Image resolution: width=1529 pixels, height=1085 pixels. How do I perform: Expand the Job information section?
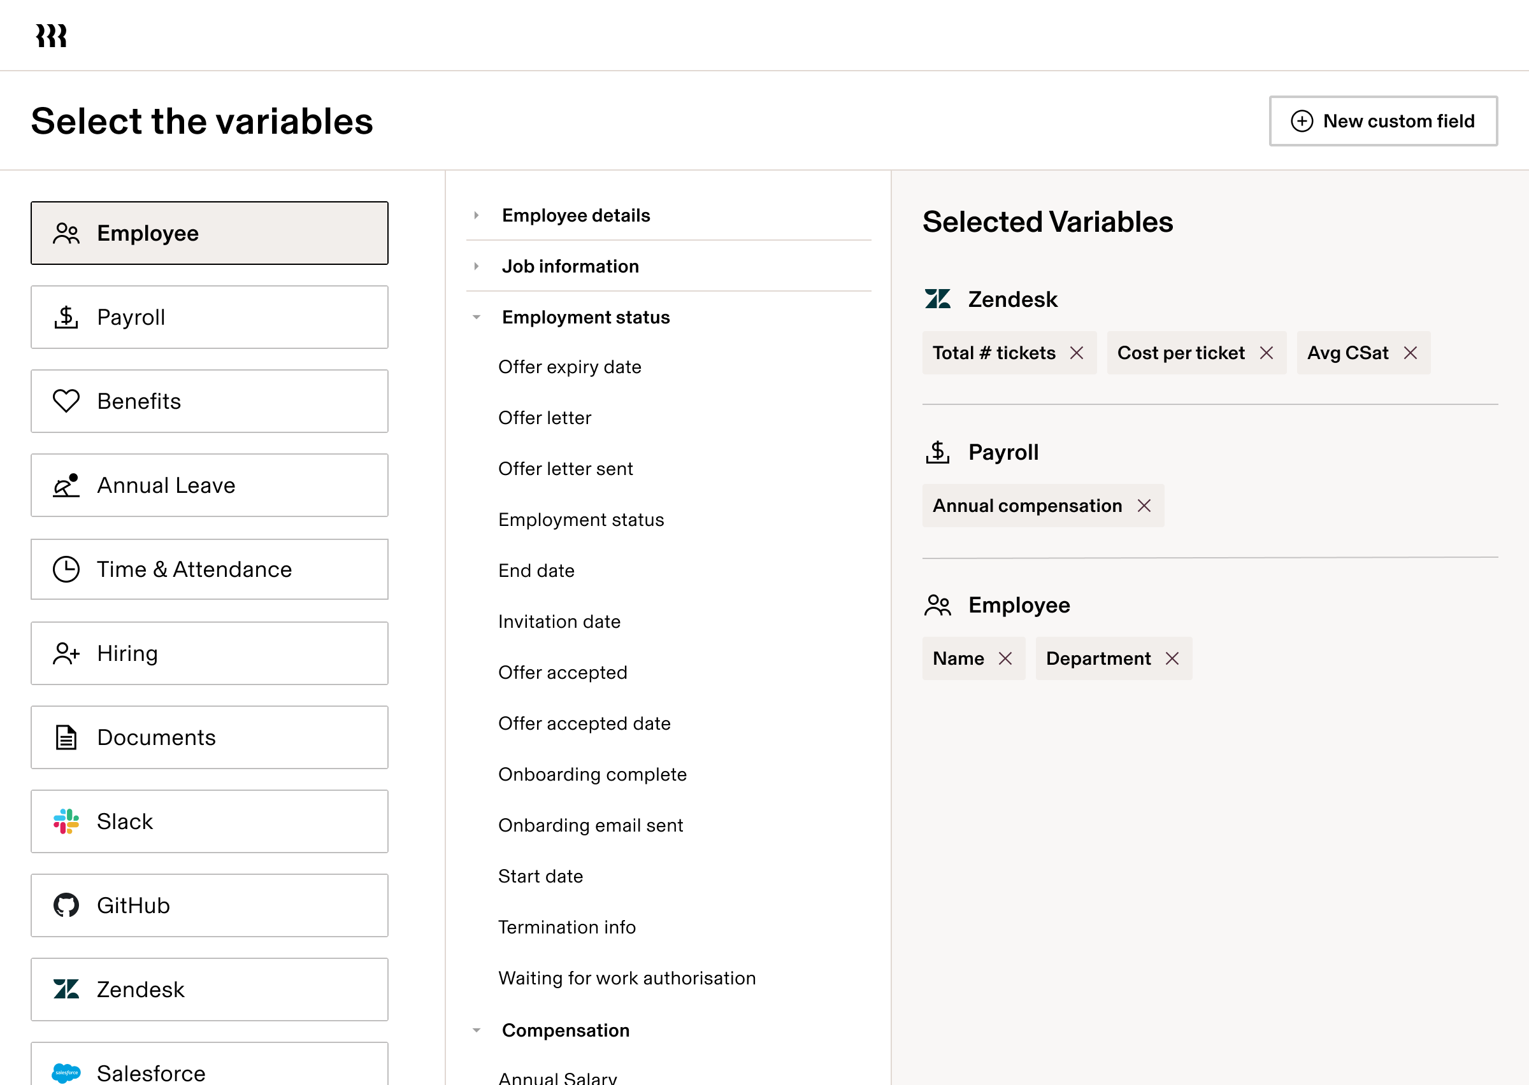click(477, 266)
